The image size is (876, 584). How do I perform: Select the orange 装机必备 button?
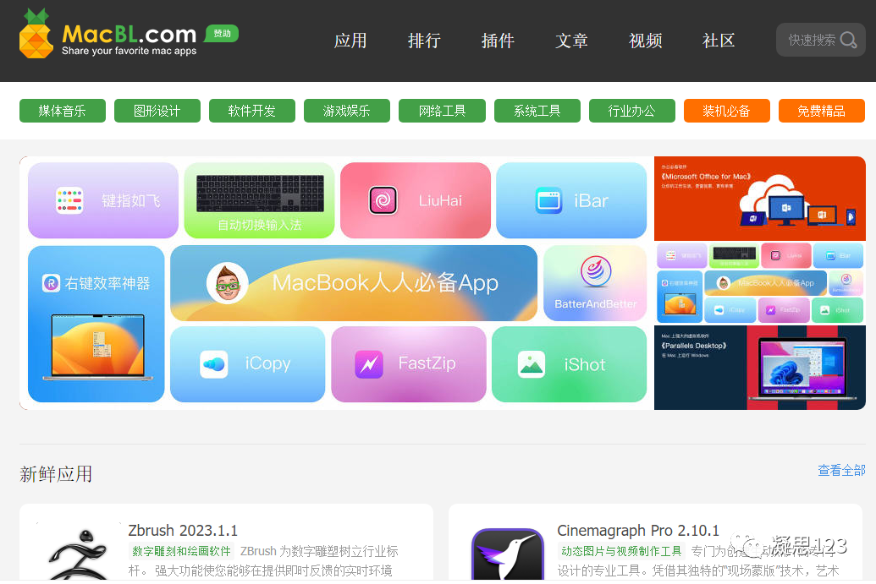coord(726,111)
